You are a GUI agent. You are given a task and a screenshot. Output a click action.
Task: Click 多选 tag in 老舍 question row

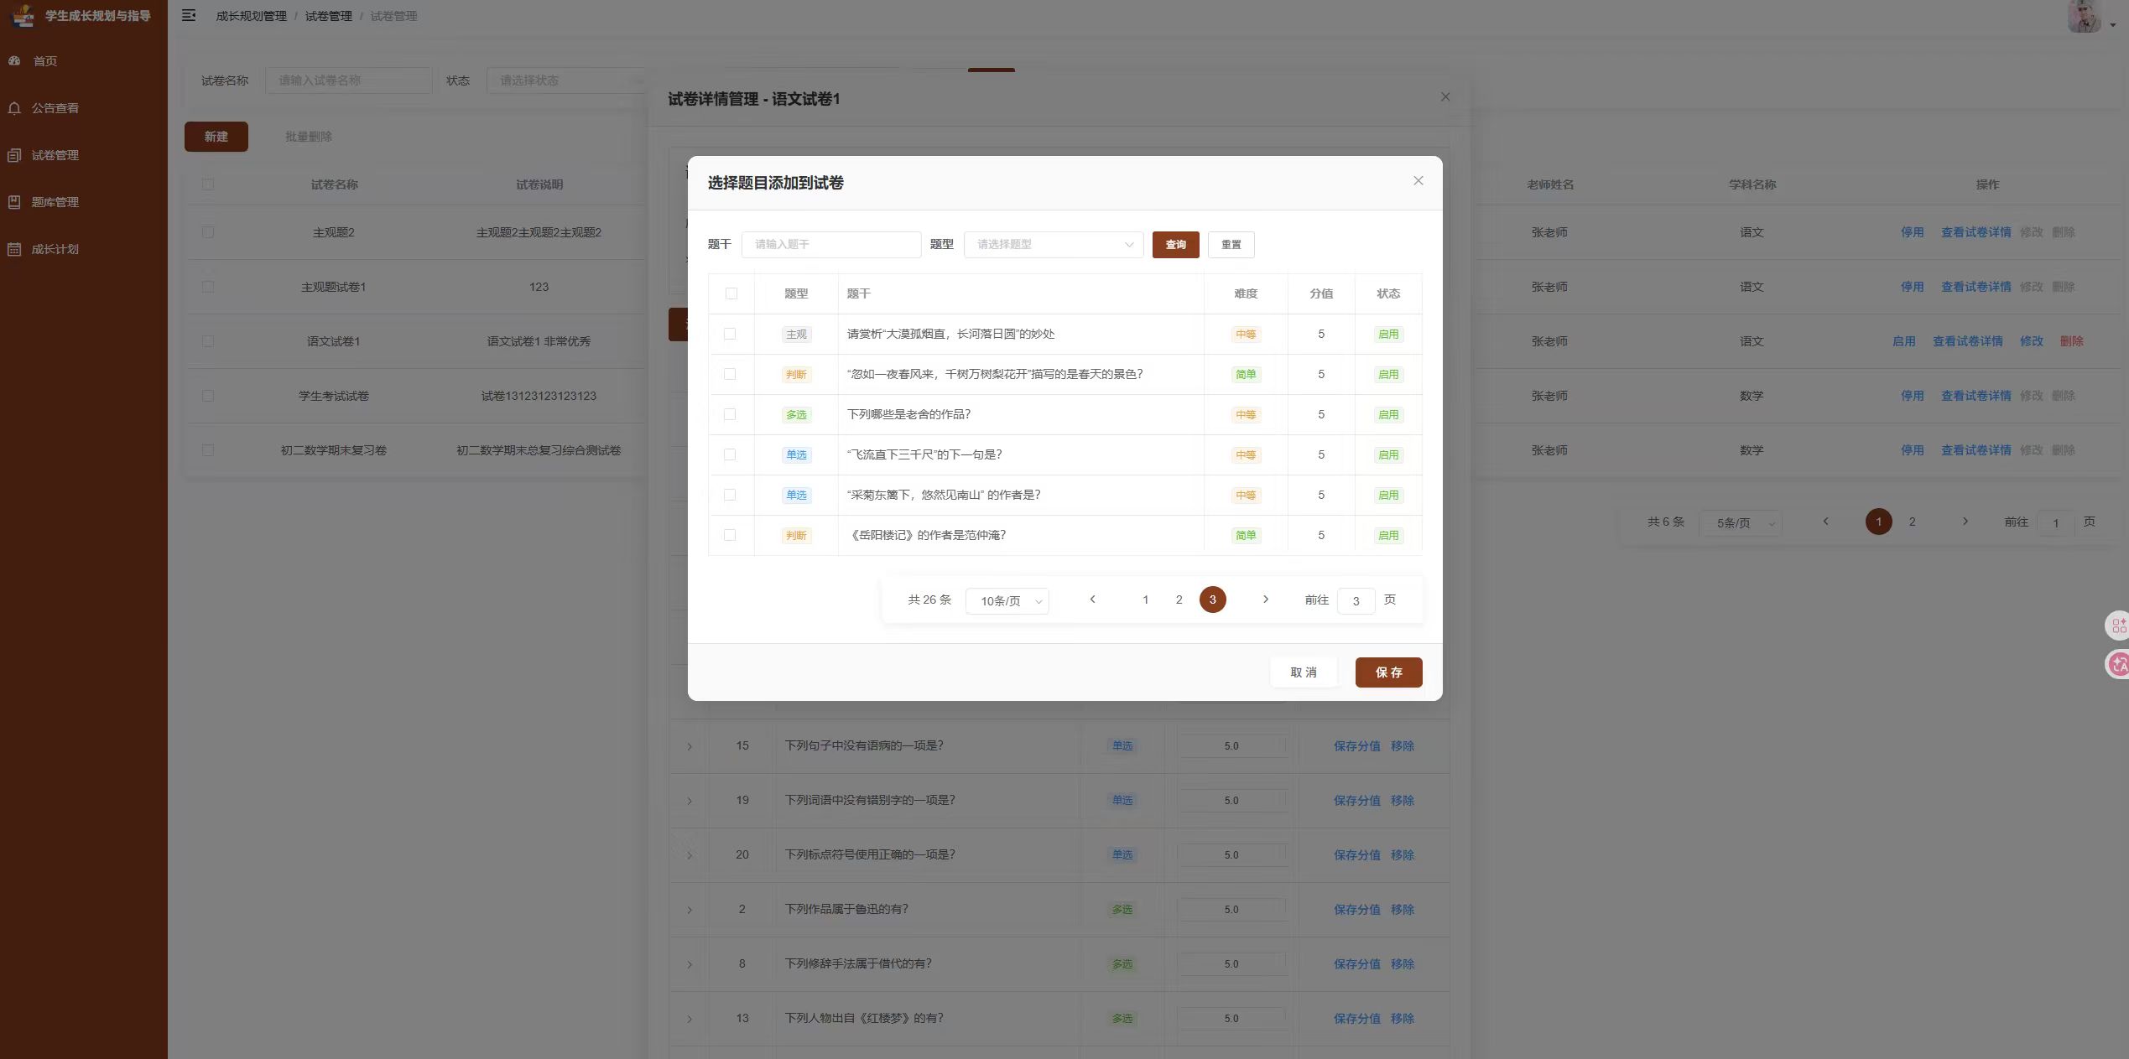point(796,414)
